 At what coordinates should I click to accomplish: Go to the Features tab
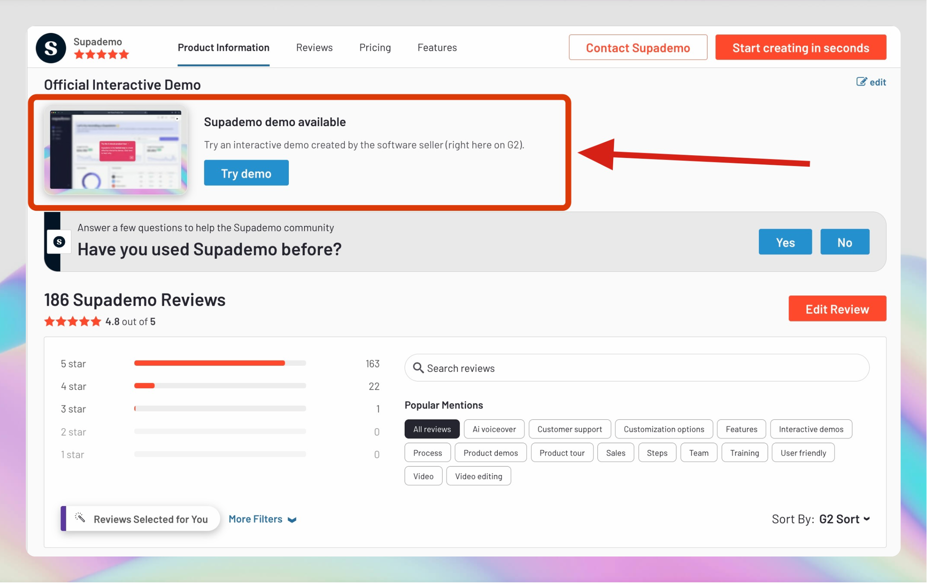tap(437, 47)
